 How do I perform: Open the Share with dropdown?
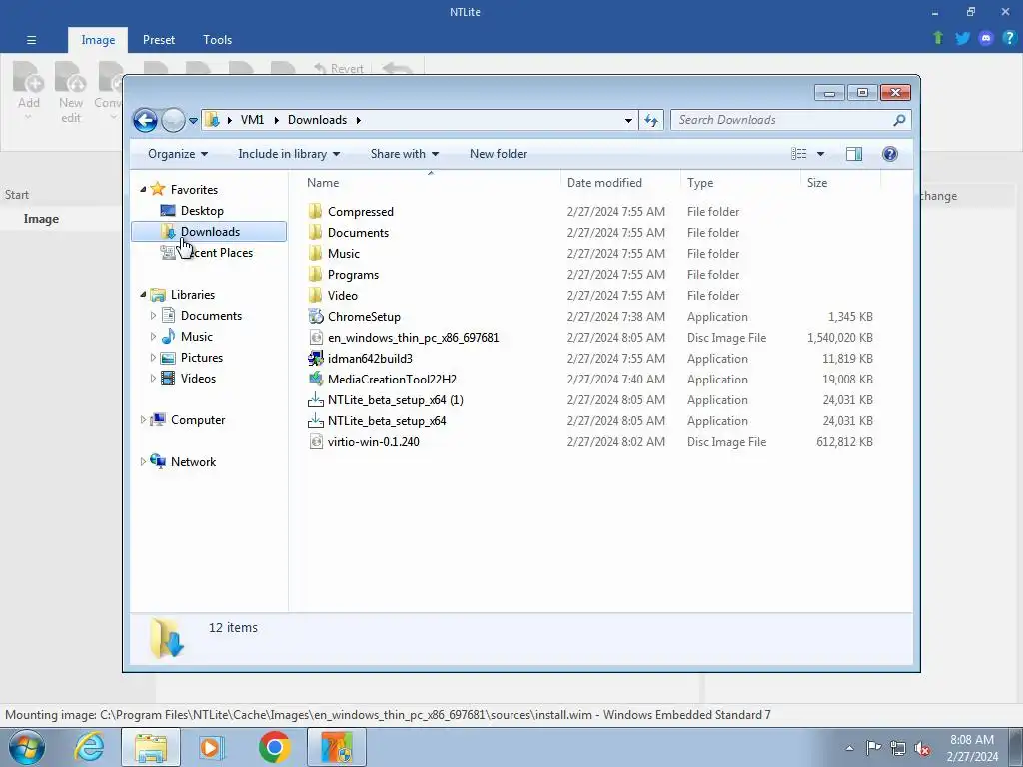coord(405,154)
